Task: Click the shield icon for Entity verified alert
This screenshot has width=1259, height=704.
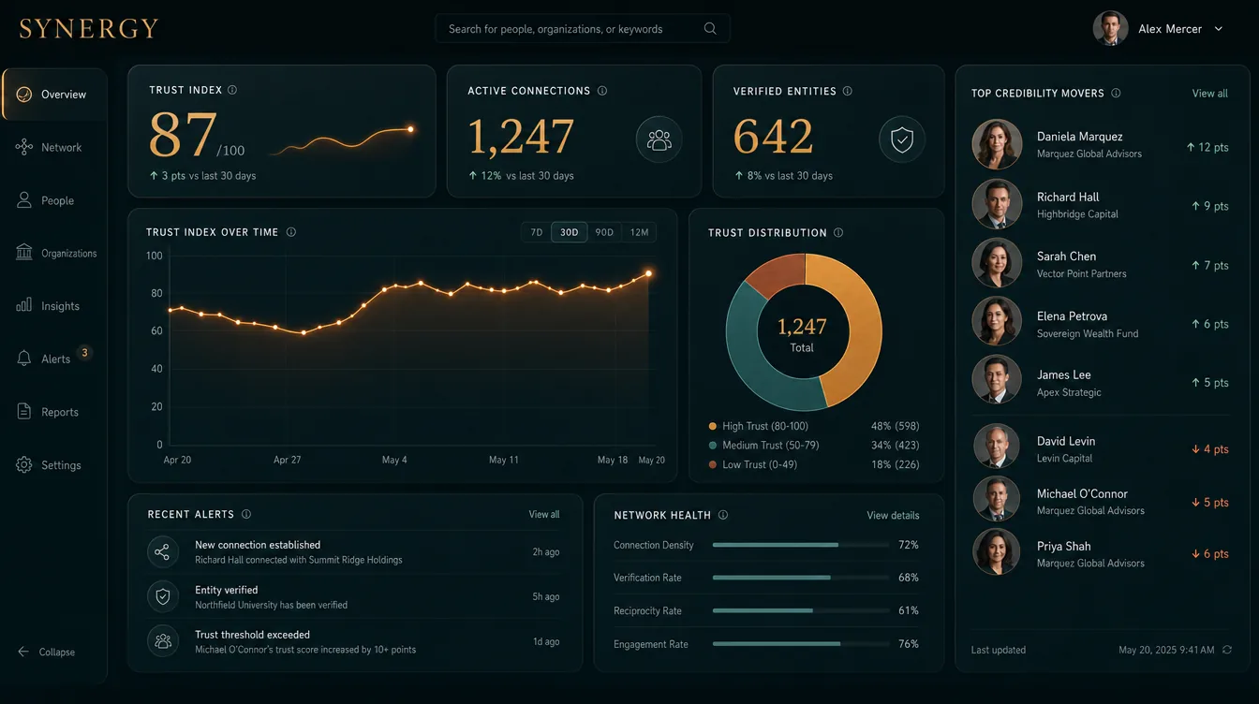Action: (163, 596)
